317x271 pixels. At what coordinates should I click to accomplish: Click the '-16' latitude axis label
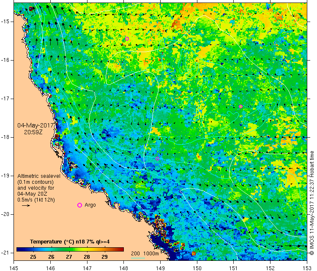click(x=5, y=60)
